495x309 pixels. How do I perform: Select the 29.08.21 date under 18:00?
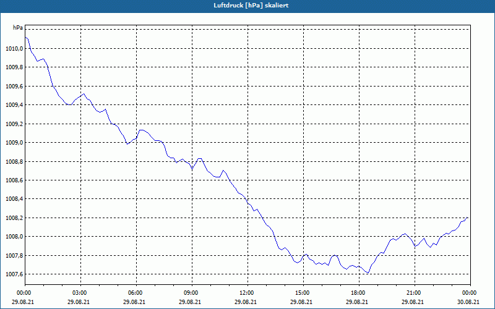tap(357, 302)
